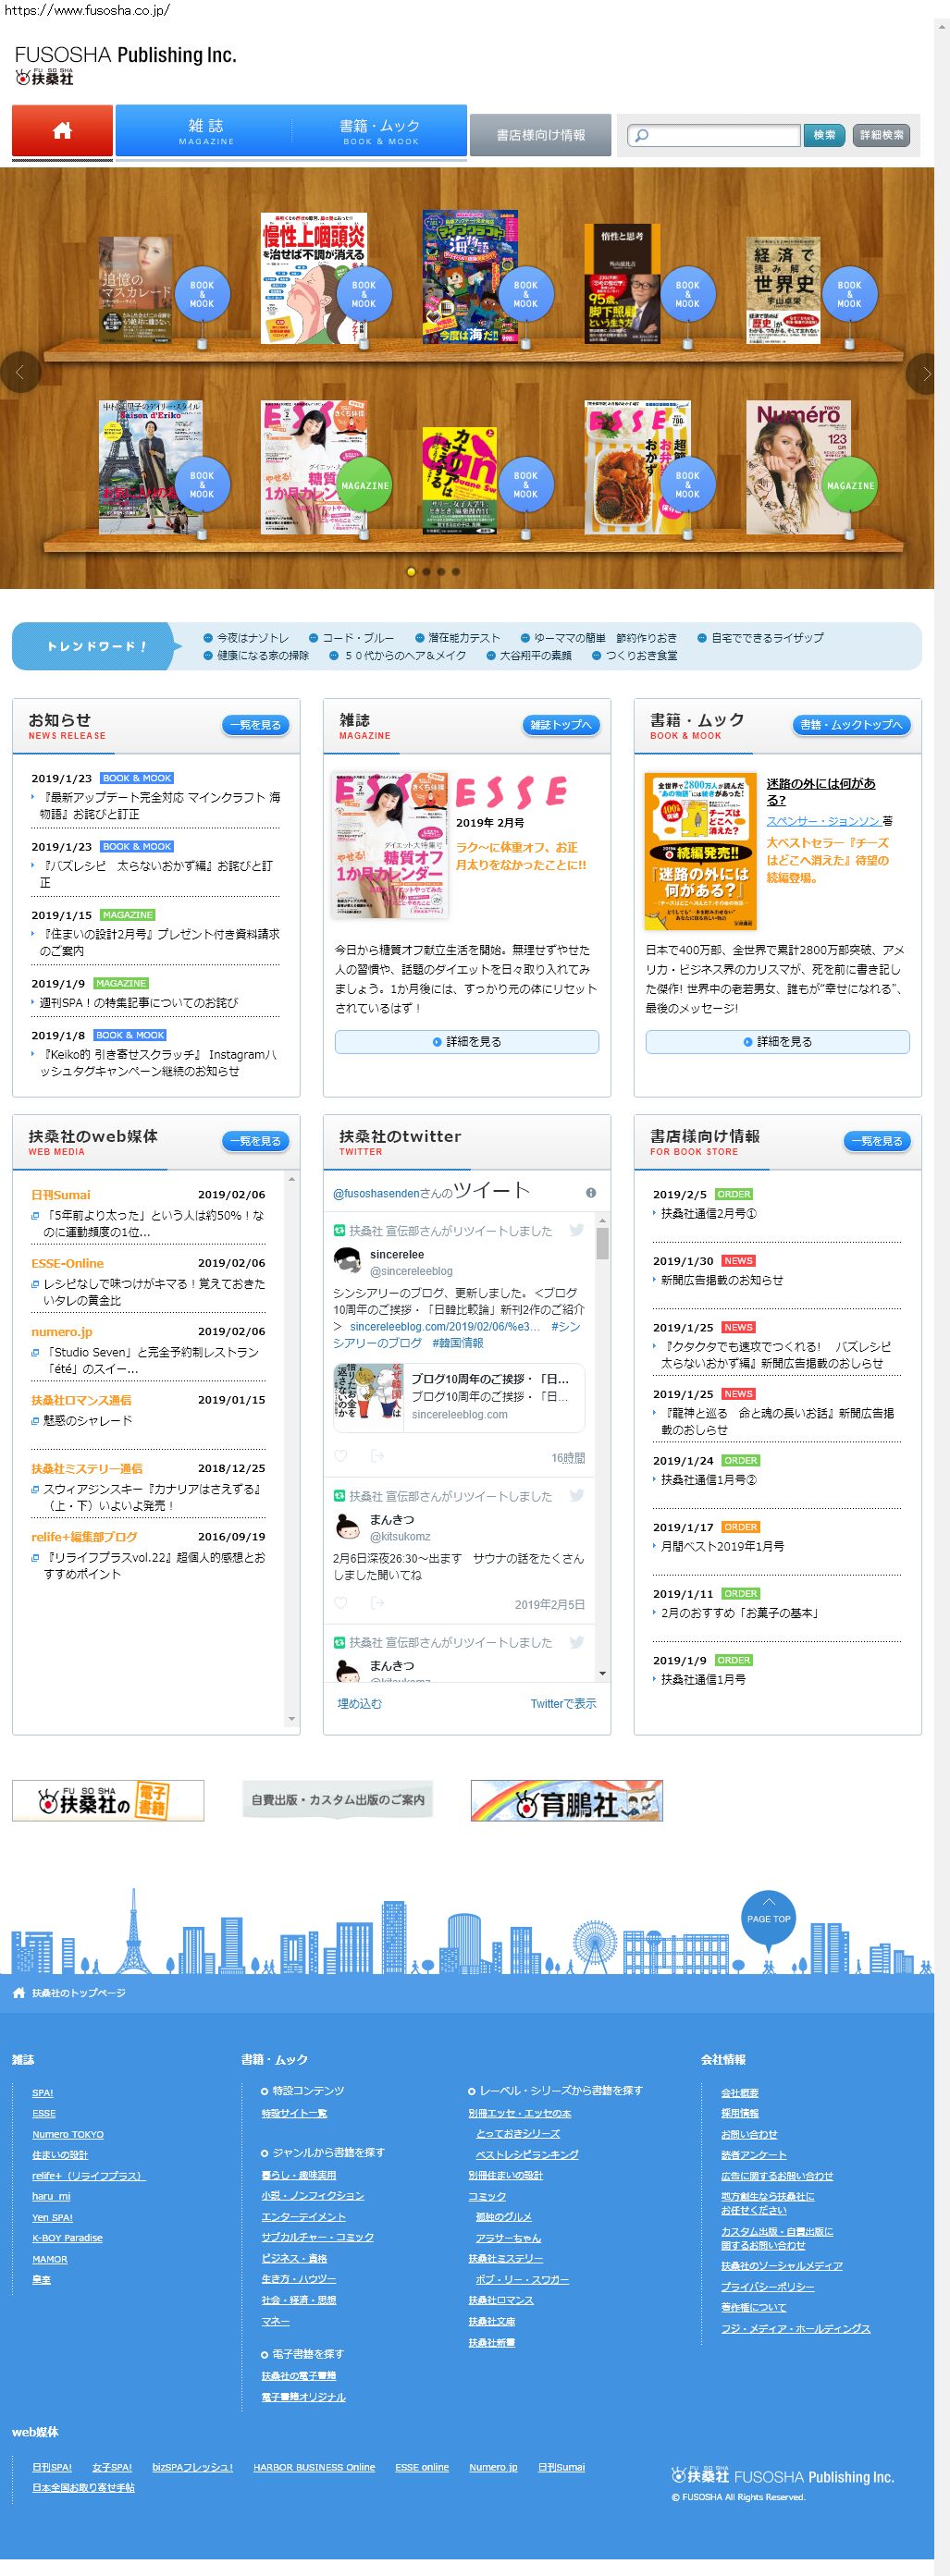Click 書籍・ムックトップへ button
The image size is (950, 2576).
pos(851,725)
